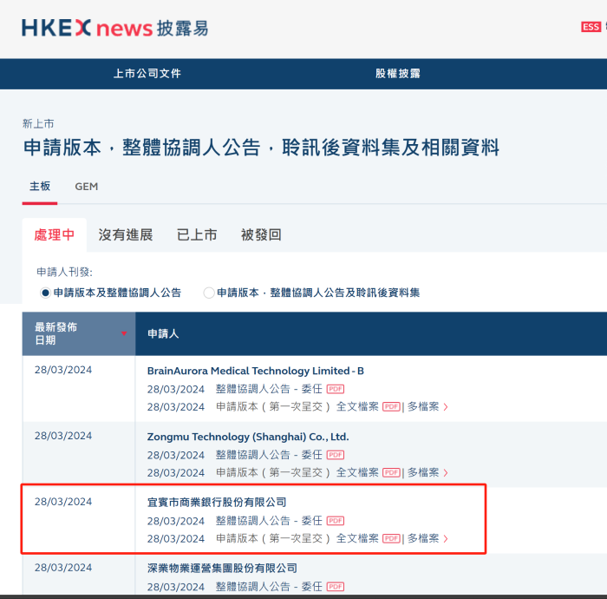Open 宜賓市商業銀行 多檔案 link

coord(423,538)
